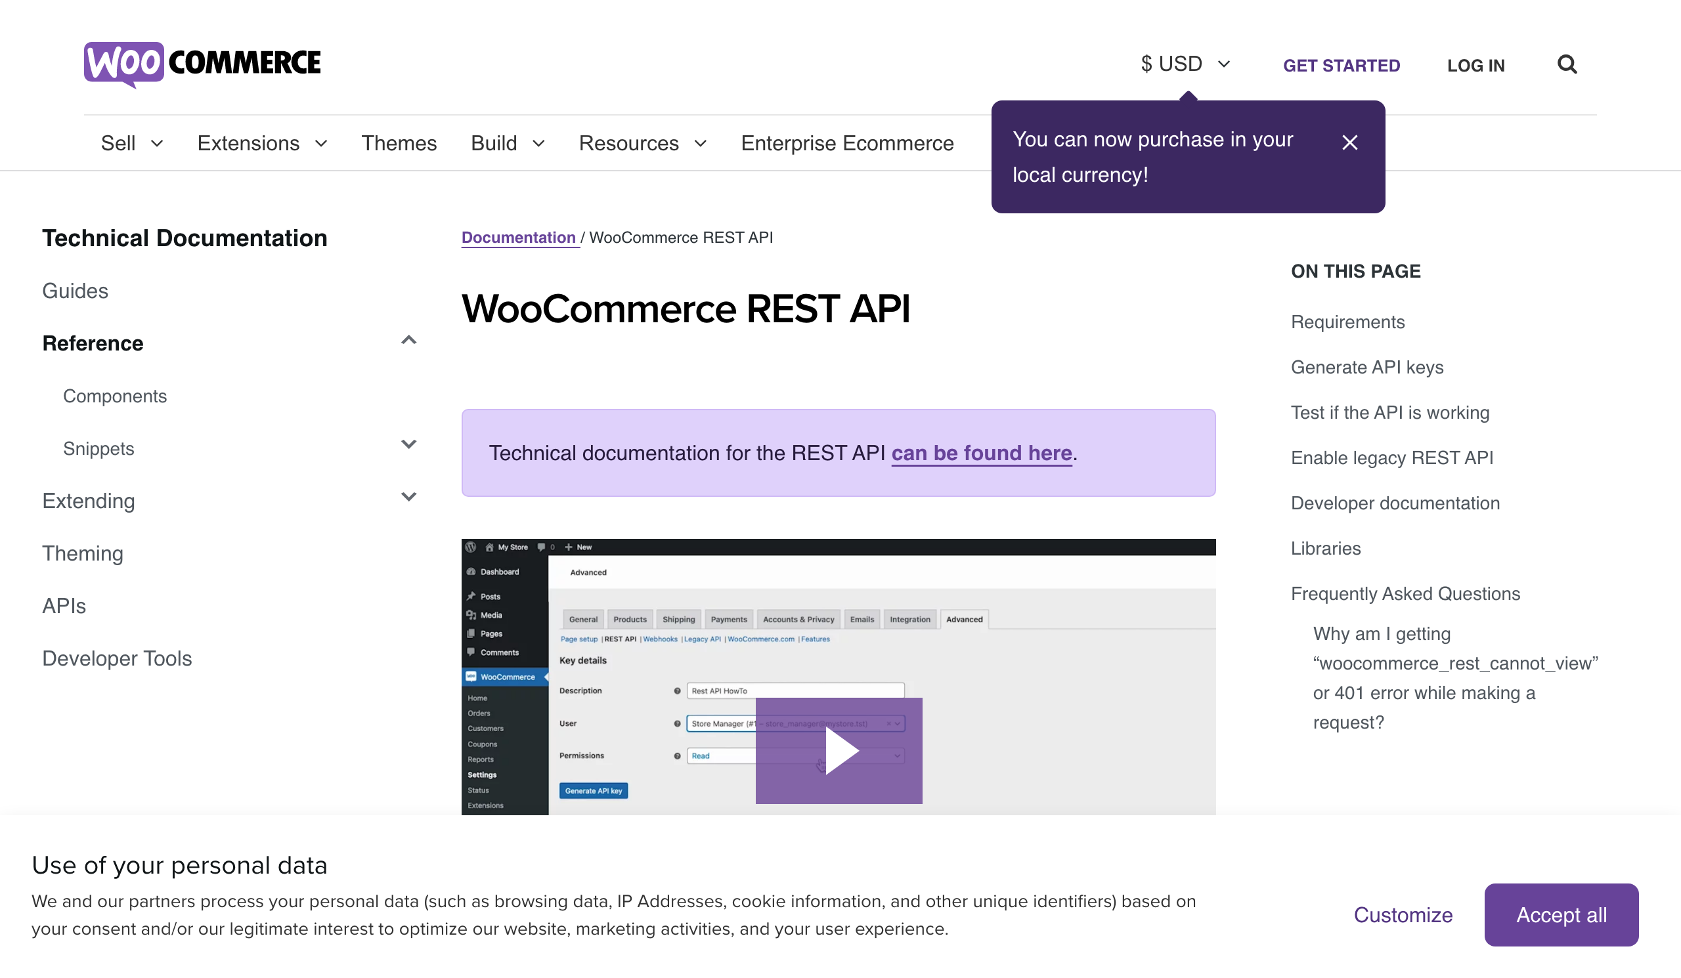Click the LOG IN link
This screenshot has width=1681, height=978.
pos(1475,66)
